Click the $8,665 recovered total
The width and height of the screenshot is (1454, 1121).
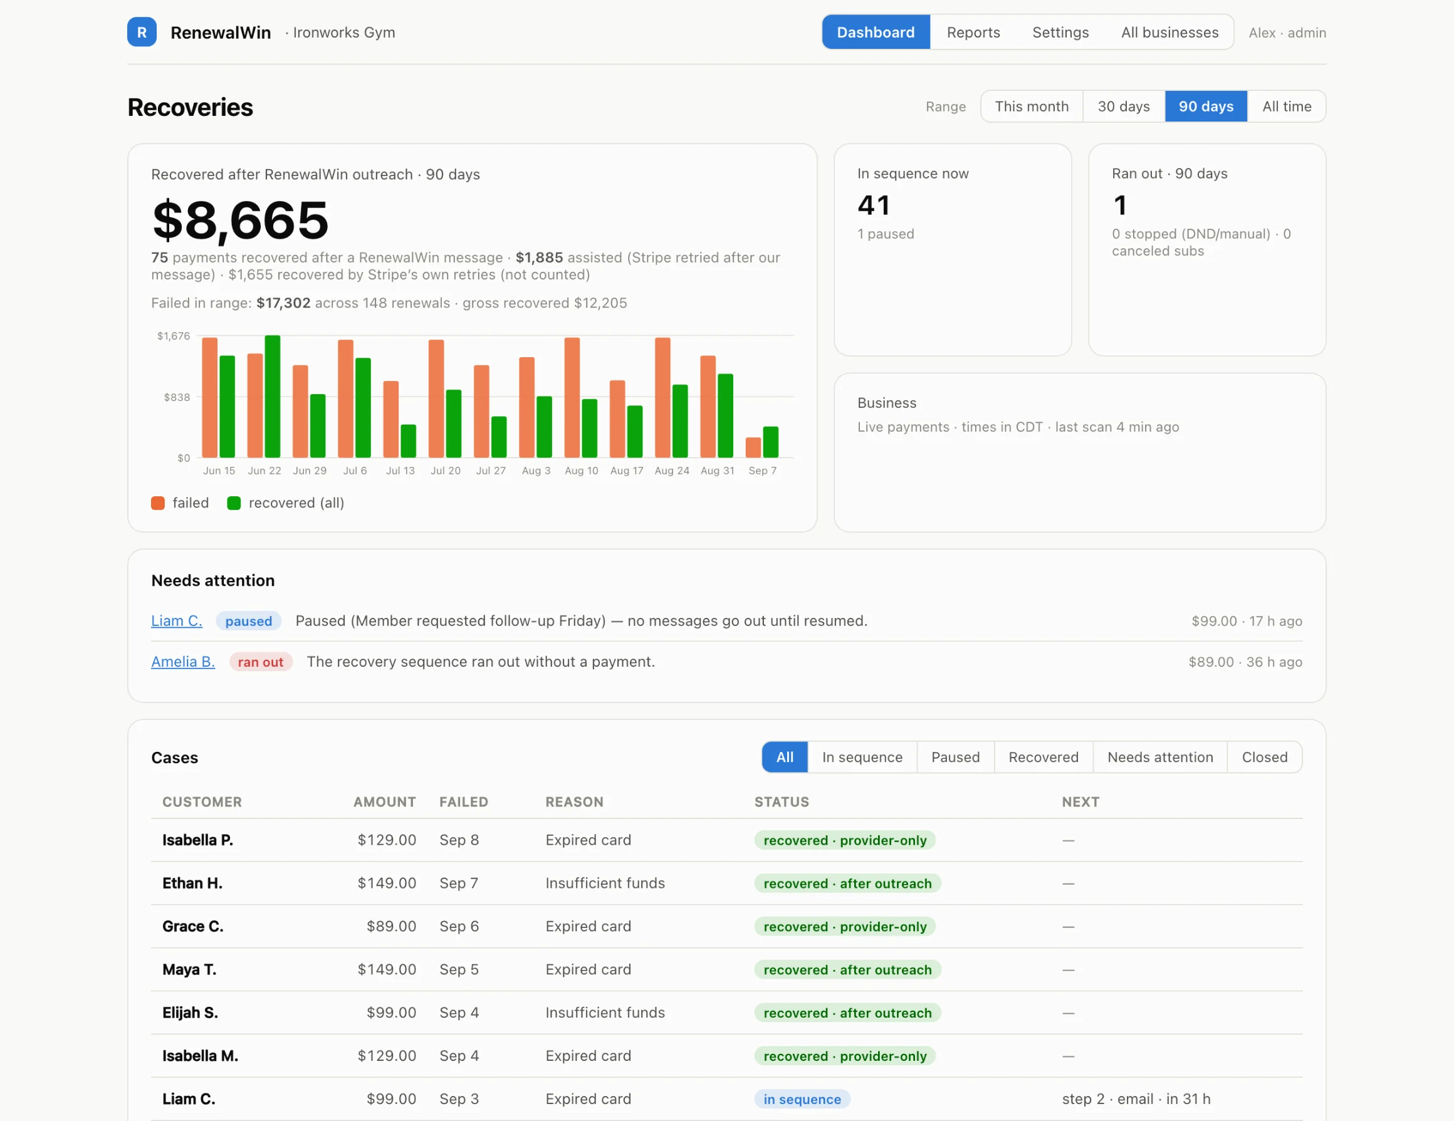pyautogui.click(x=240, y=220)
